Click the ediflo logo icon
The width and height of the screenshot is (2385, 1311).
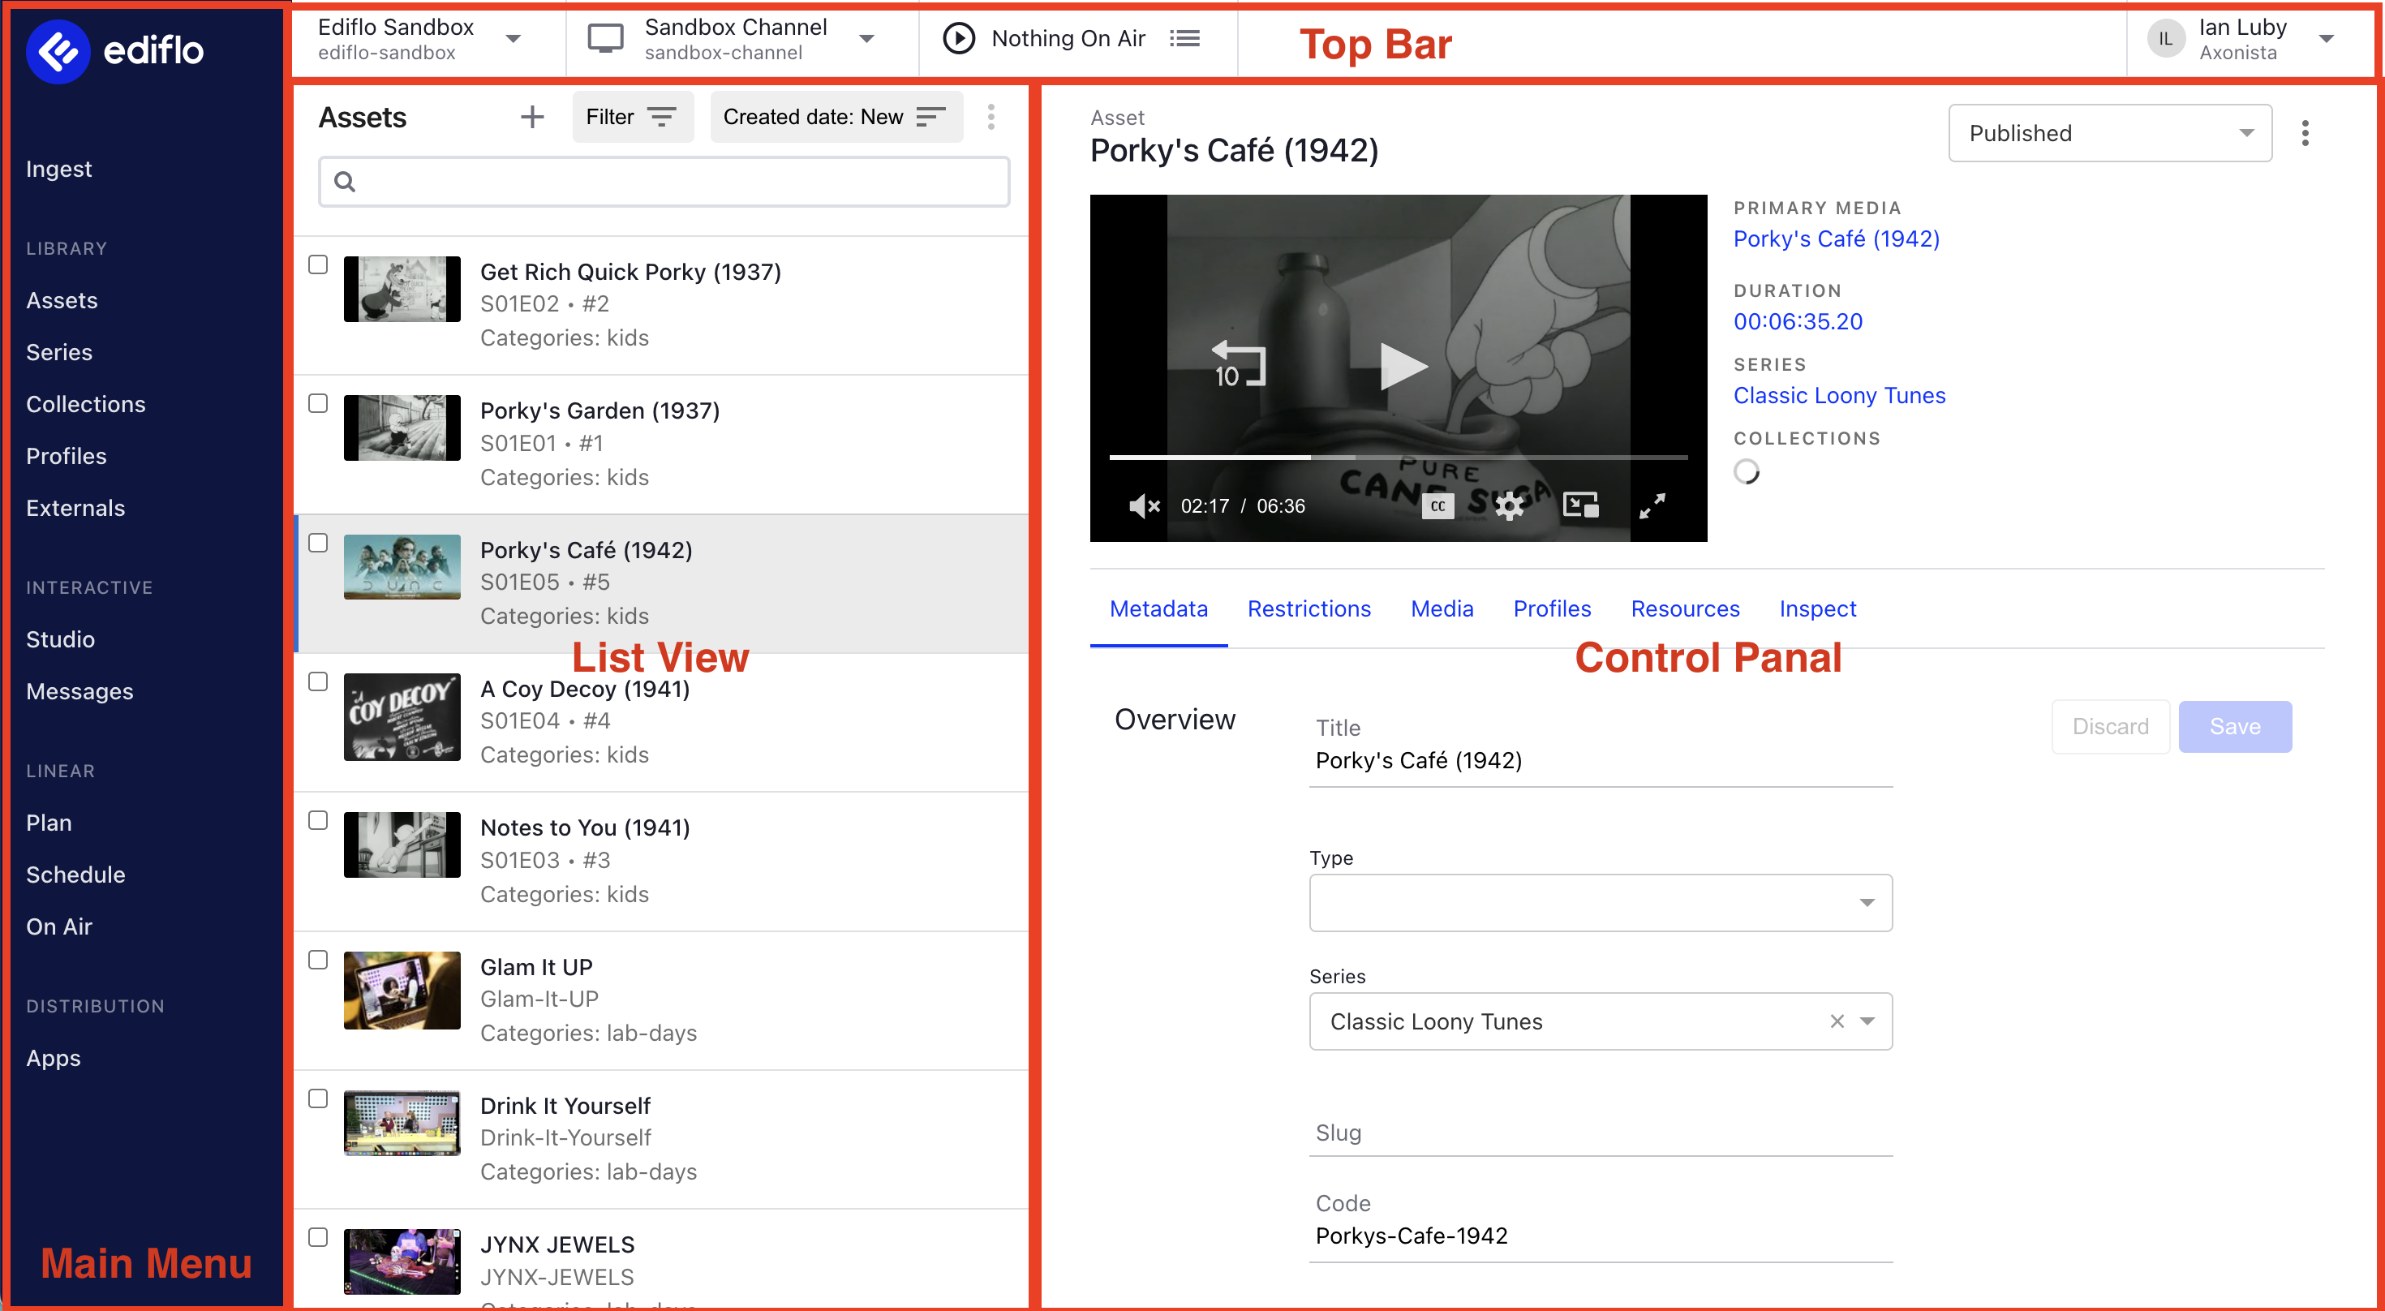tap(58, 51)
